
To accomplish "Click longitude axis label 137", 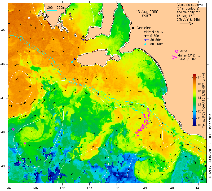I will (x=89, y=188).
